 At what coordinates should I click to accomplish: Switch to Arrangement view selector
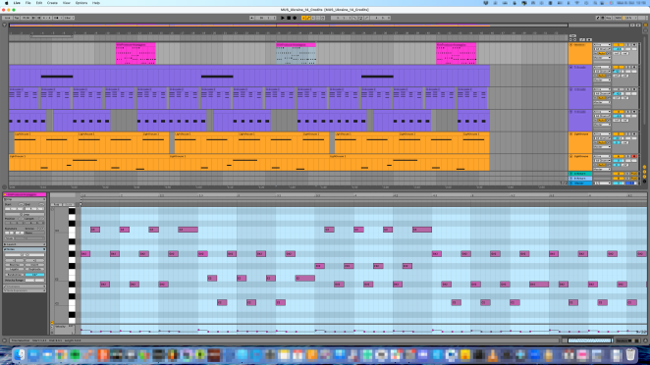pos(644,26)
